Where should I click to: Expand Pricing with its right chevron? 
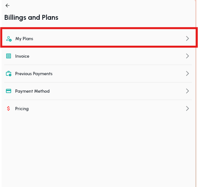tap(187, 109)
